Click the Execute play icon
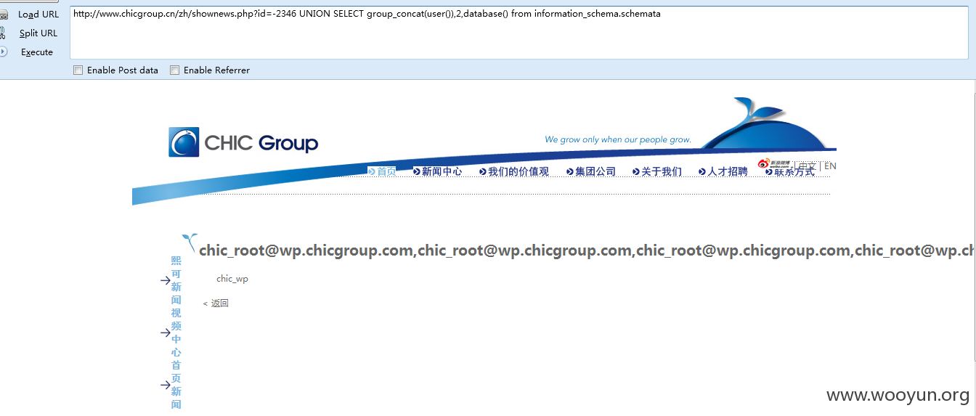Image resolution: width=976 pixels, height=416 pixels. pos(3,52)
